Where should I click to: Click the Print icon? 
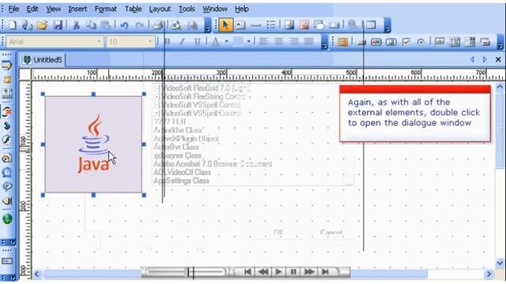(158, 24)
